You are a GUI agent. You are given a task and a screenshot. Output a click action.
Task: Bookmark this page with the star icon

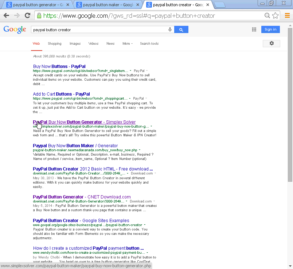pos(275,16)
